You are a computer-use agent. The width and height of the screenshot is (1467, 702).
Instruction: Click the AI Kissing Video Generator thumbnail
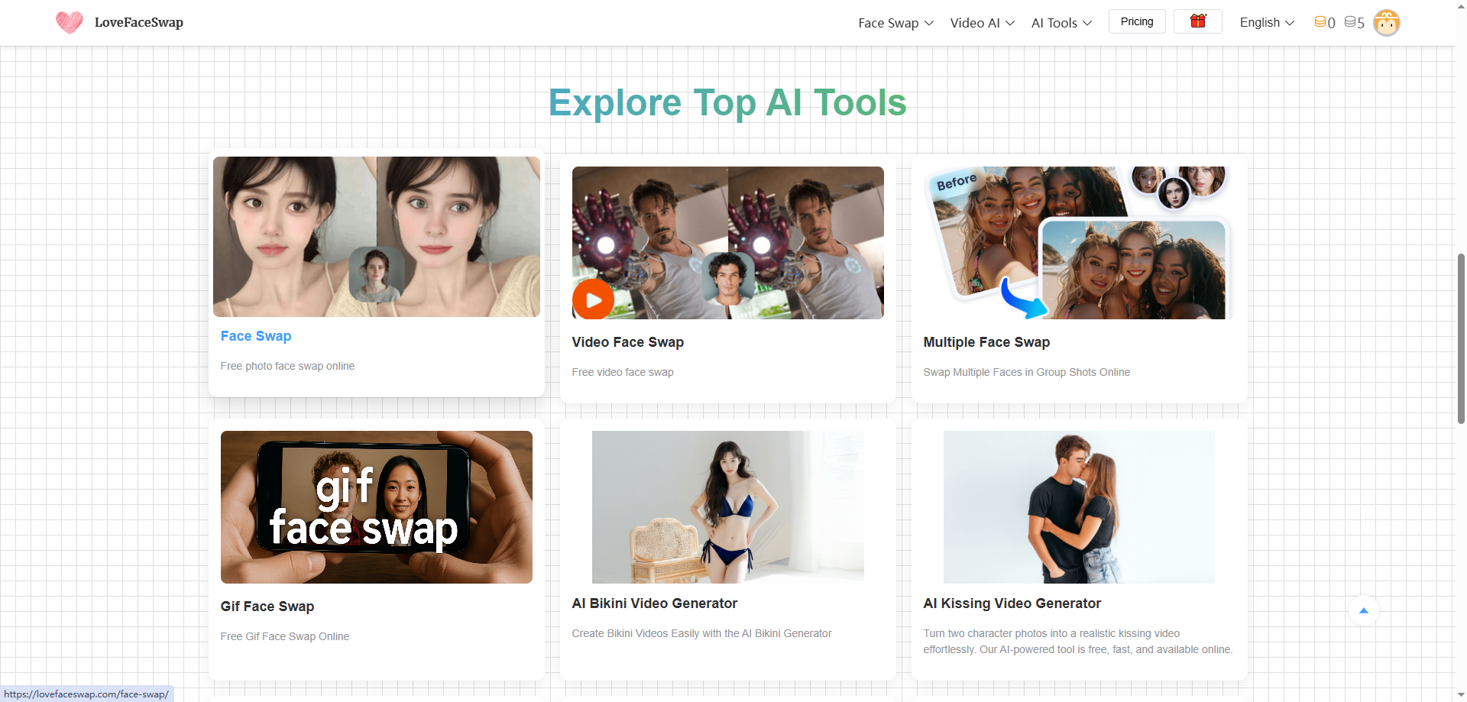point(1079,507)
